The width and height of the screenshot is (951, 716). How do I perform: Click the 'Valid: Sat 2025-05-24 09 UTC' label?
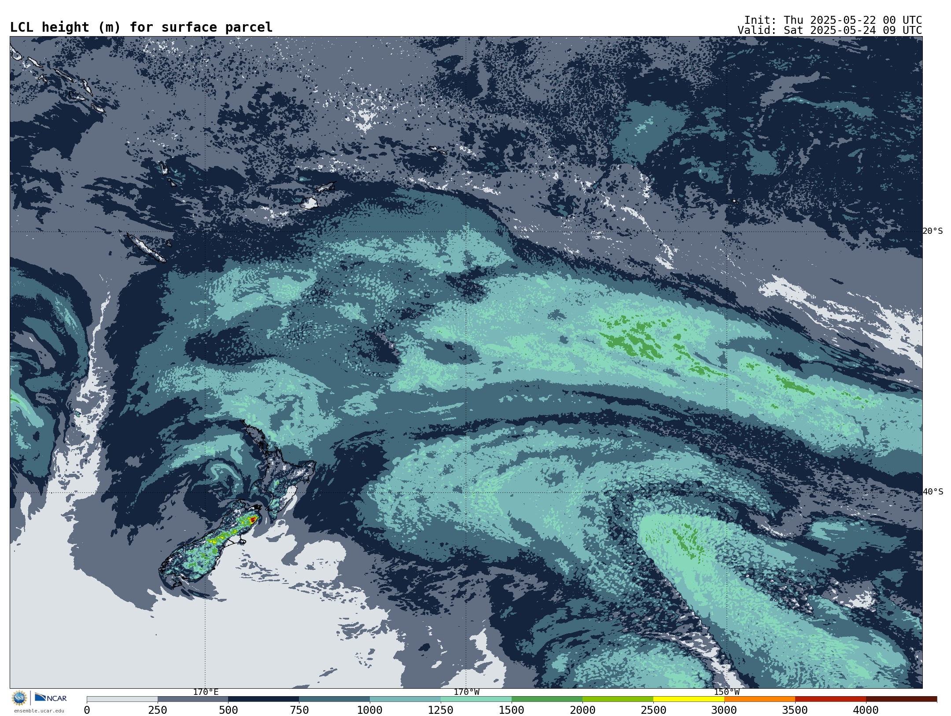pos(830,30)
